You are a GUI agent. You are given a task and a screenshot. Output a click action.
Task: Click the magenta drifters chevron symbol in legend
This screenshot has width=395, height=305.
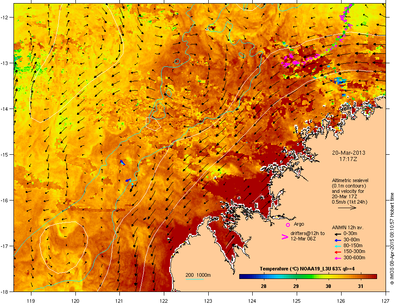[285, 237]
